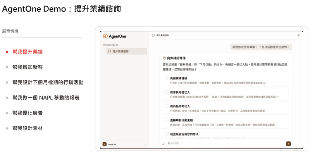Select the 直接規劃活動主題 radio option
The width and height of the screenshot is (310, 152).
167,120
